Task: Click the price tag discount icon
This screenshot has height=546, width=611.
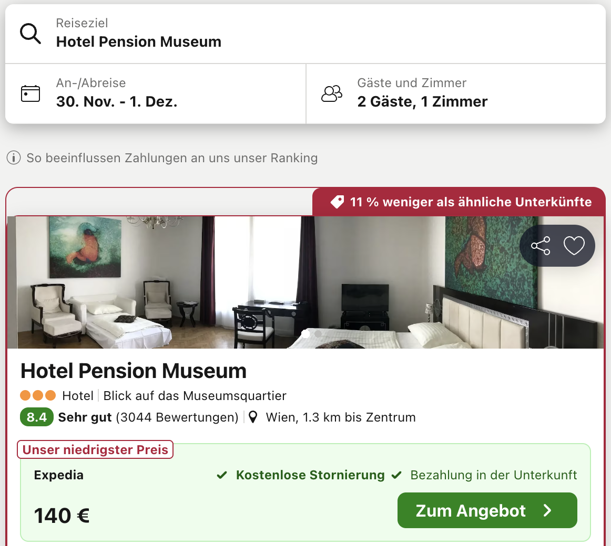Action: coord(337,202)
